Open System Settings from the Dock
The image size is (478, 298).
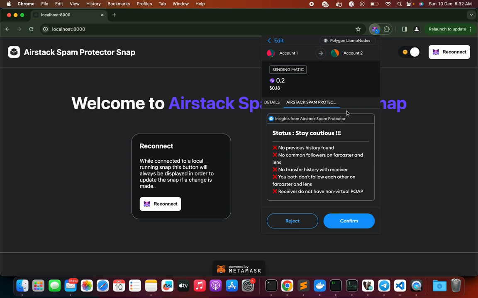click(x=248, y=286)
